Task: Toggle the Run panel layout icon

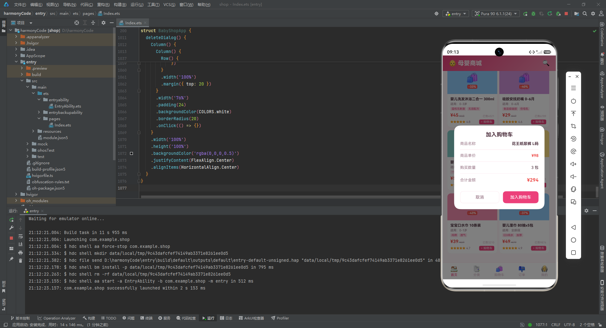Action: coord(11,249)
